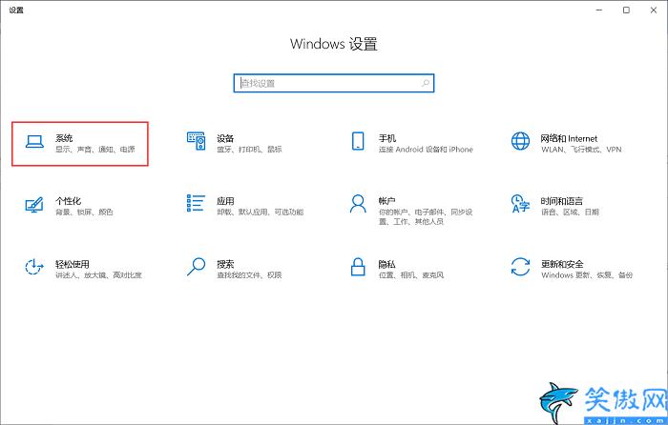Screen dimensions: 668x425
Task: Open the 设备 keyboard and speaker icon
Action: point(197,141)
